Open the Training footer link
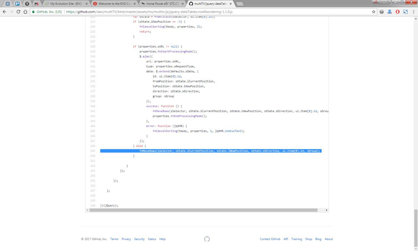The image size is (418, 251). [297, 239]
